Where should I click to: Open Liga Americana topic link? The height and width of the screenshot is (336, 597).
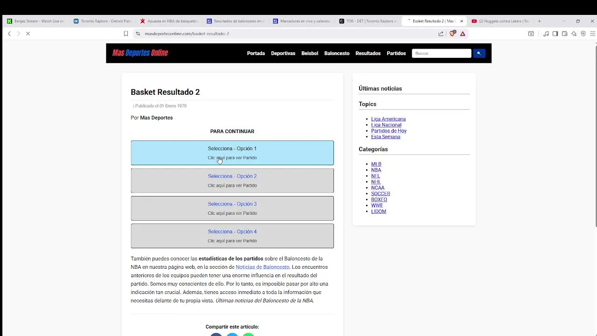click(388, 119)
